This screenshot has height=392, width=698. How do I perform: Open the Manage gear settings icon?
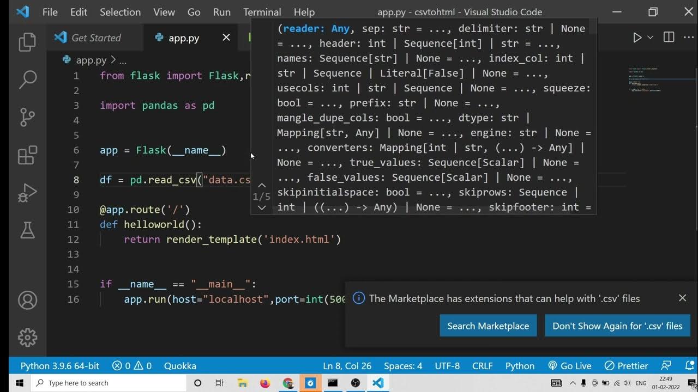tap(27, 337)
